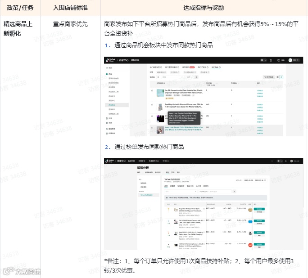
Task: Click 商家中心 in the step 2 header
Action: [x=122, y=161]
